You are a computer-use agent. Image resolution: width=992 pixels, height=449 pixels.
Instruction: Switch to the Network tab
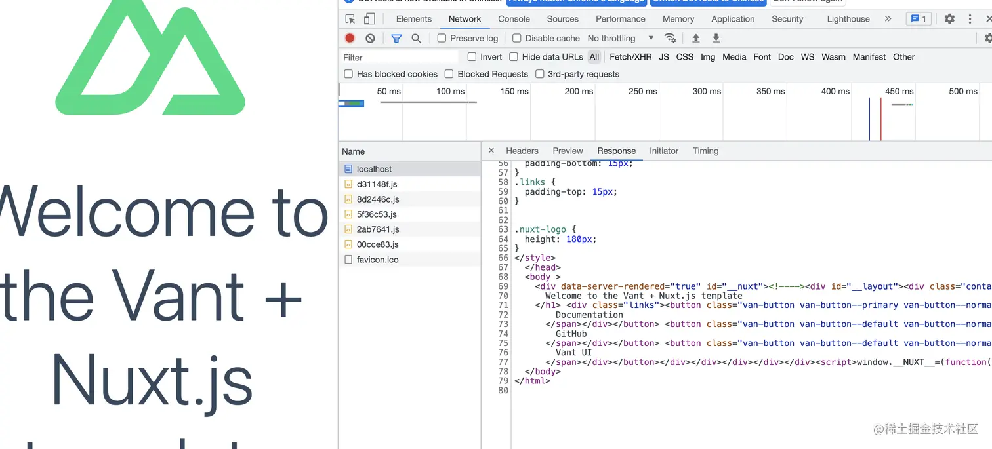tap(465, 19)
